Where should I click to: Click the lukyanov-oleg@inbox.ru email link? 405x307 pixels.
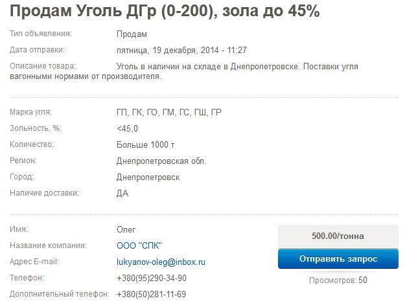161,262
